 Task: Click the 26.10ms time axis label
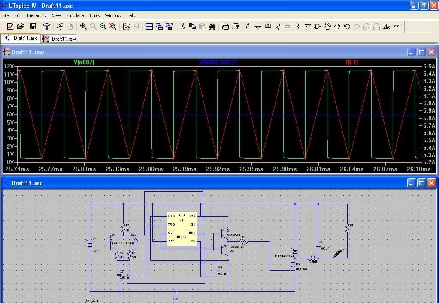point(418,169)
